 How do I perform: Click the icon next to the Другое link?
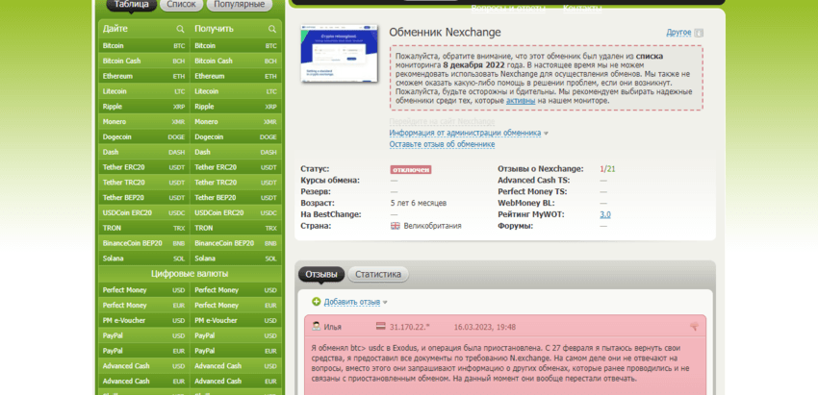(699, 33)
